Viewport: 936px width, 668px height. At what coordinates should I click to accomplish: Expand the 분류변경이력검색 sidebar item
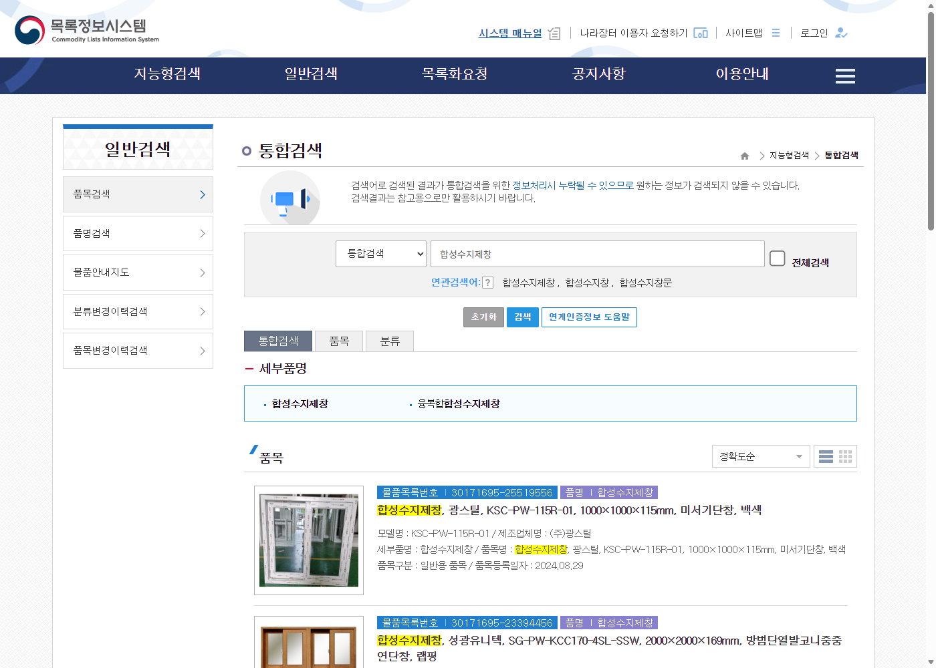tap(138, 311)
